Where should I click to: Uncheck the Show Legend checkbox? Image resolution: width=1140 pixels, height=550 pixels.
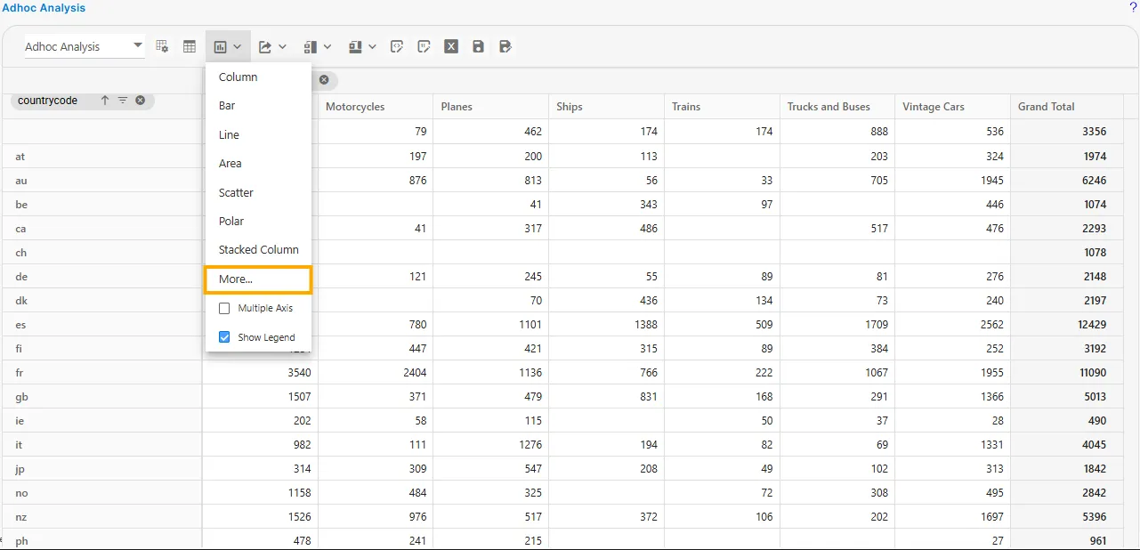224,337
